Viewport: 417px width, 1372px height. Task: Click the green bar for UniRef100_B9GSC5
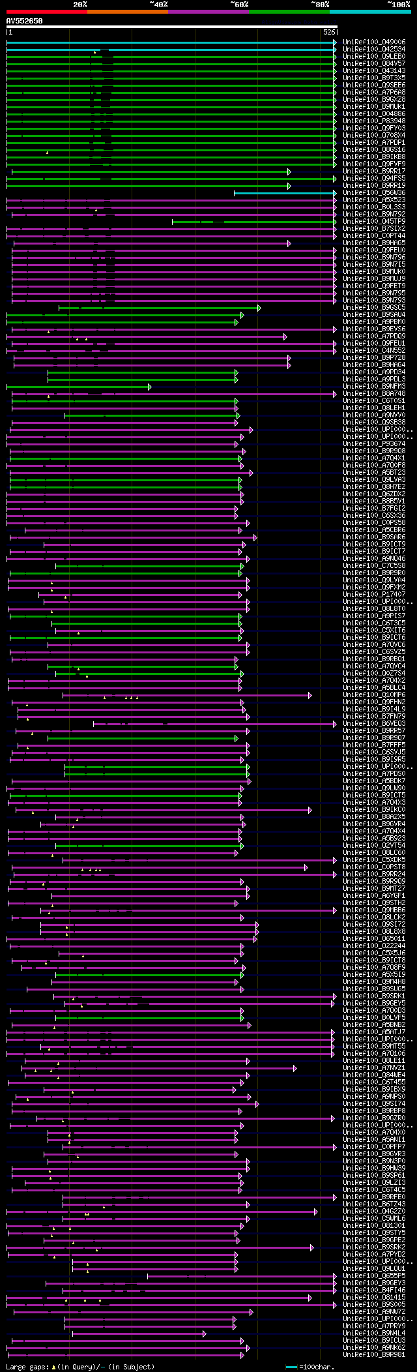click(x=160, y=308)
